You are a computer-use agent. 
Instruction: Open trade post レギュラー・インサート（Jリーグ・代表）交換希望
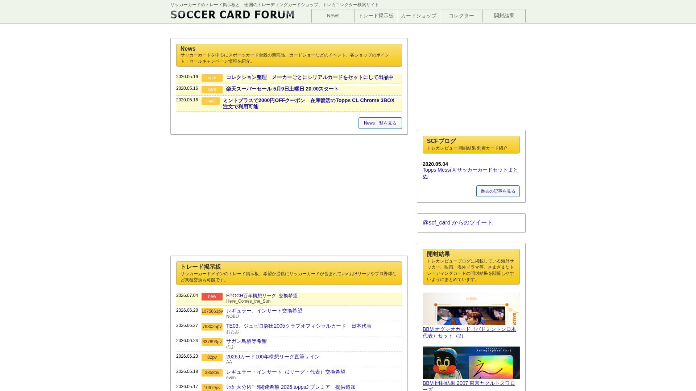point(286,372)
